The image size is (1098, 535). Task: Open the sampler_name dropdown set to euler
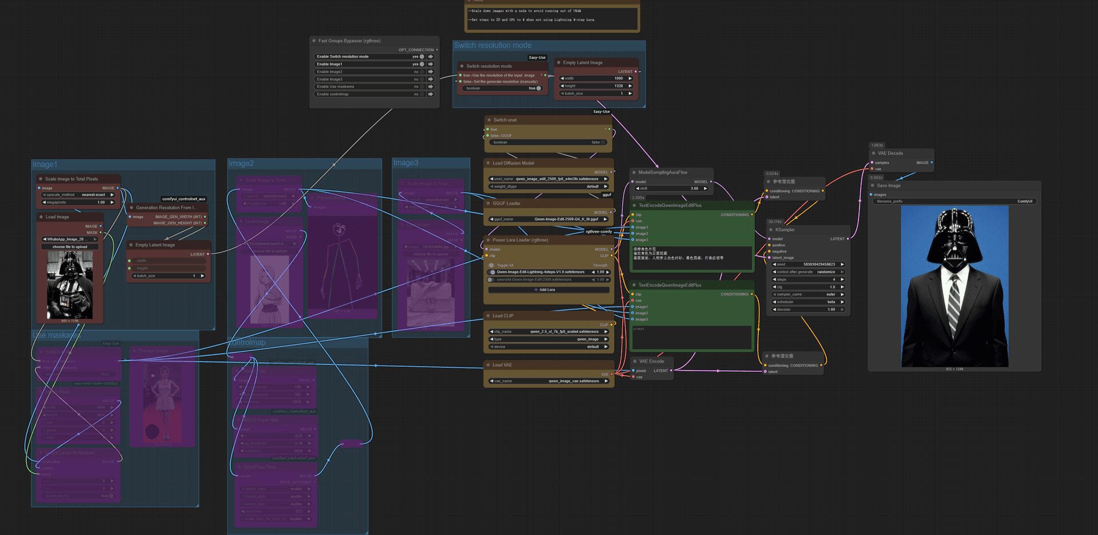point(808,294)
